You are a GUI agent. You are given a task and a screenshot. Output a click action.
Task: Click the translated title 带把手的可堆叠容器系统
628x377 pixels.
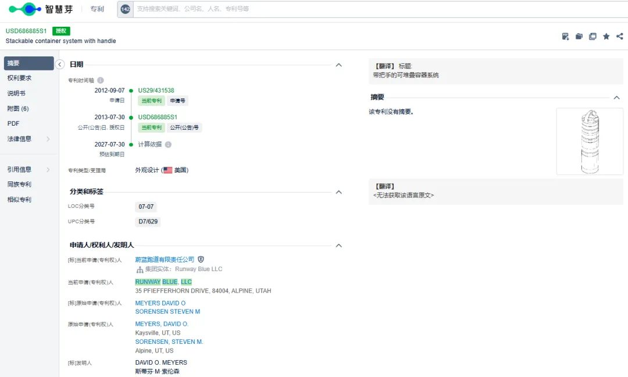coord(406,75)
